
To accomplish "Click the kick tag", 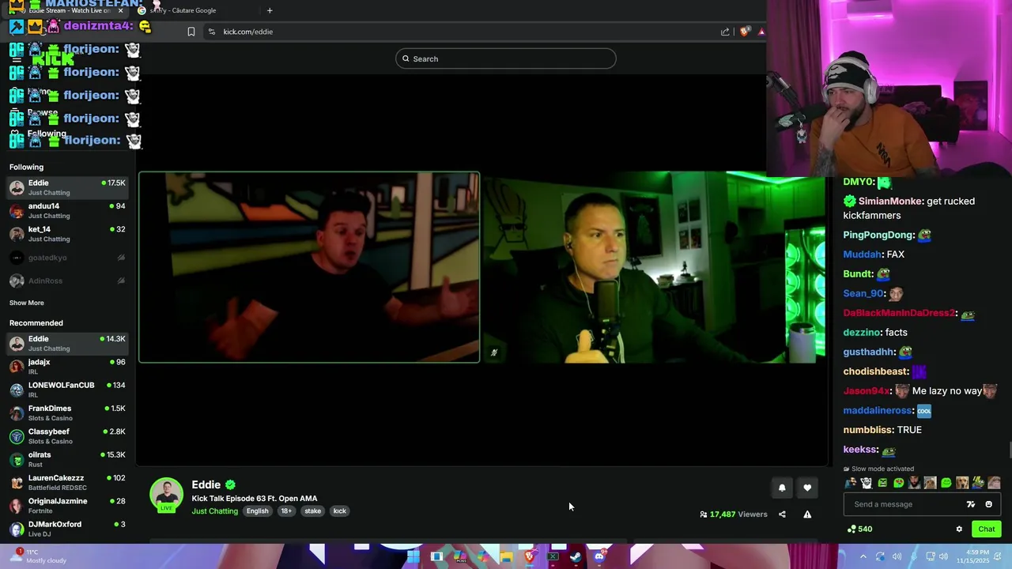I will (x=339, y=511).
